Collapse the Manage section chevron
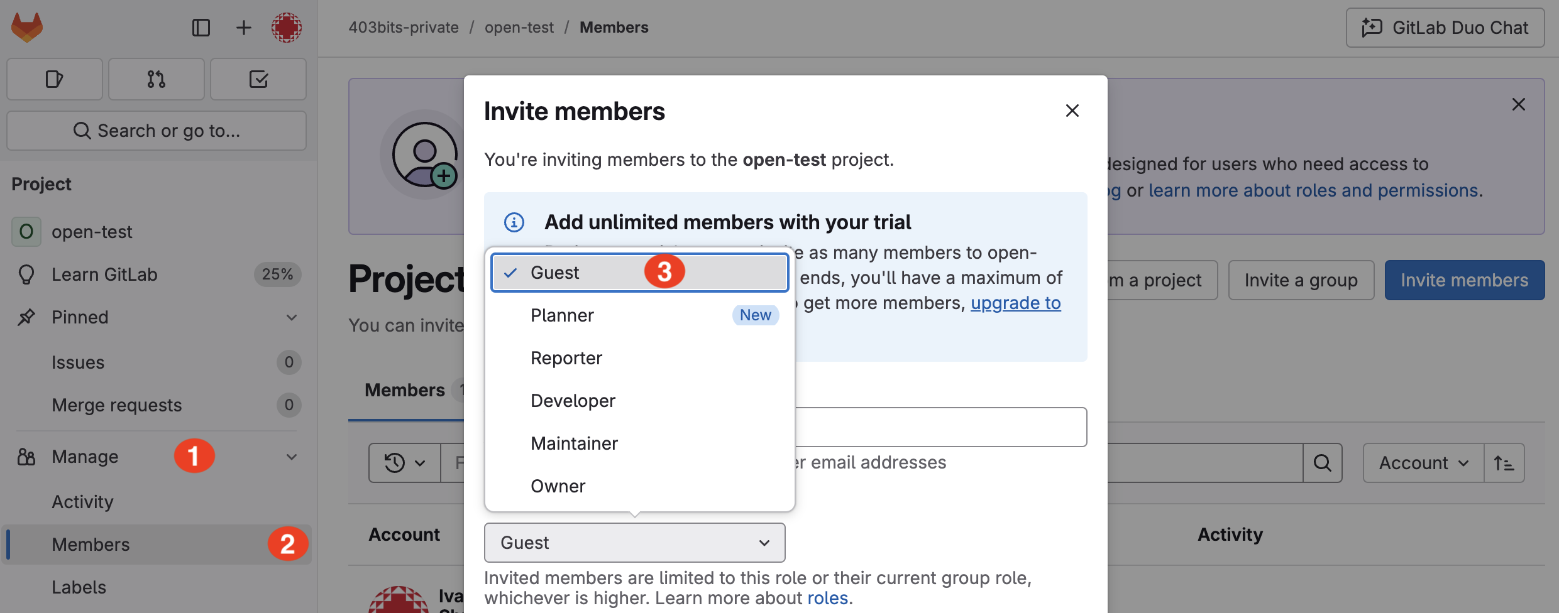 292,457
